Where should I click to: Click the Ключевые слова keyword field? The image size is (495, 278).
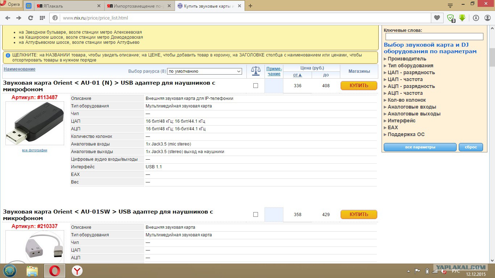pos(434,37)
